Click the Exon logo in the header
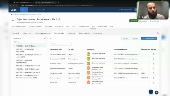Screen dimensions: 170x96 point(14,10)
